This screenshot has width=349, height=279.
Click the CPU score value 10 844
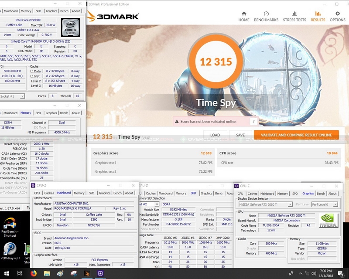332,153
